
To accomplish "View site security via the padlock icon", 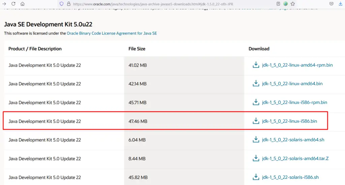I will (x=69, y=4).
